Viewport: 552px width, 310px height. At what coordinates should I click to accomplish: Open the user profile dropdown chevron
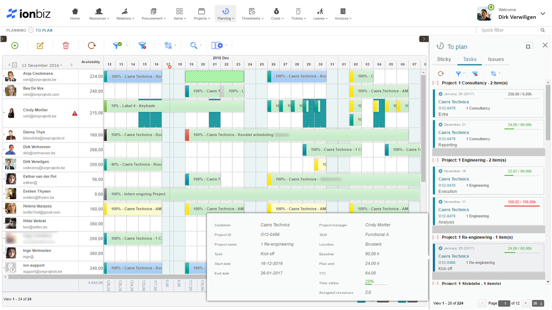point(543,13)
